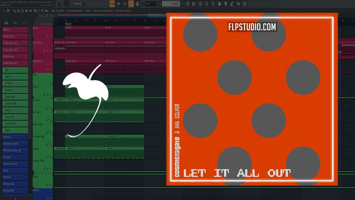Toggle the step-editing arrow button
355x200 pixels.
(118, 4)
